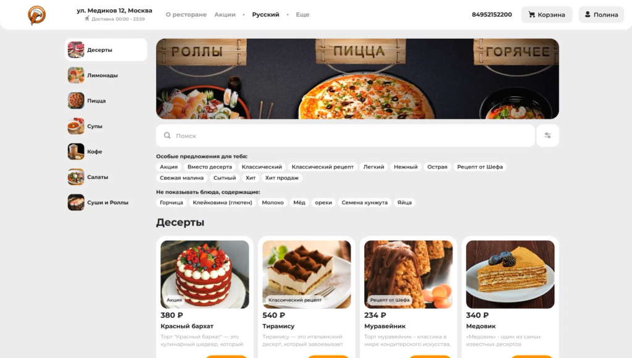Open the Русский language selector
The width and height of the screenshot is (632, 358).
coord(265,15)
